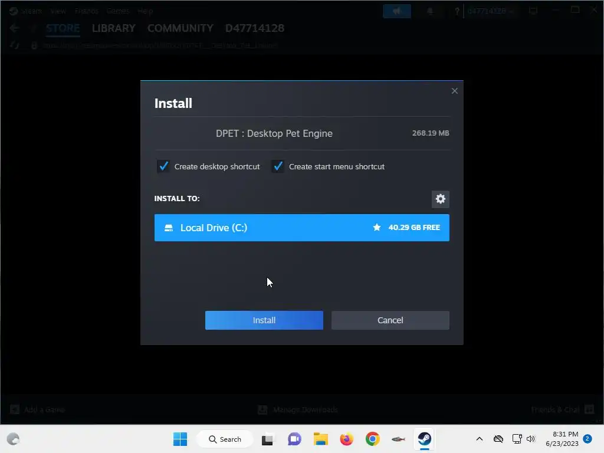Open the volume tray icon
The image size is (604, 453).
tap(531, 439)
